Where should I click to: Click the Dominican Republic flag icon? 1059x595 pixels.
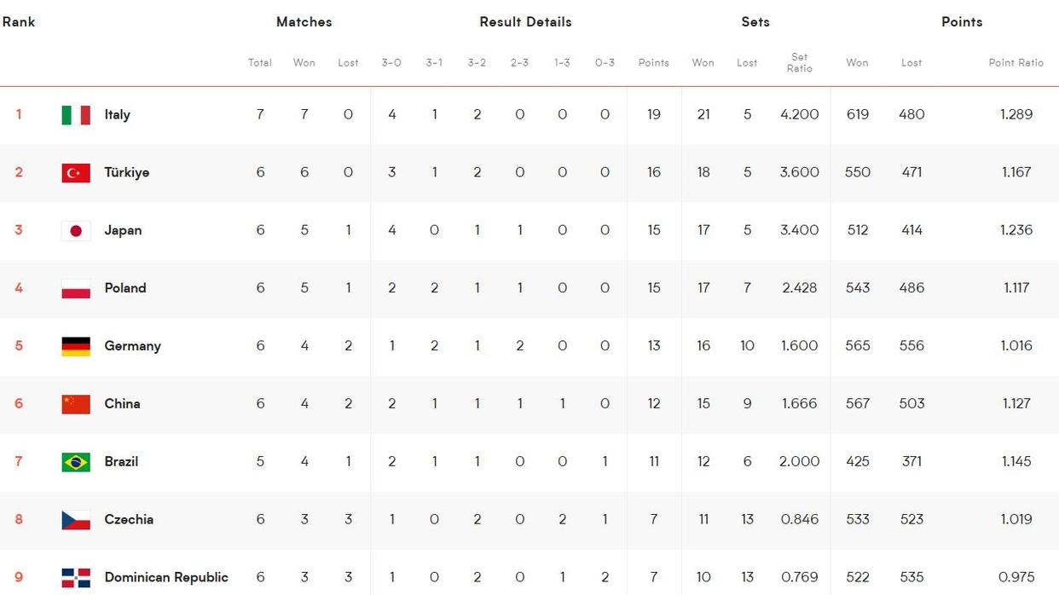76,578
